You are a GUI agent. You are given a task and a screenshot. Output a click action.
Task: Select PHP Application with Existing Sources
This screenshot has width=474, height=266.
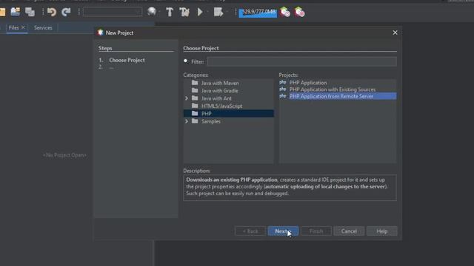tap(333, 89)
